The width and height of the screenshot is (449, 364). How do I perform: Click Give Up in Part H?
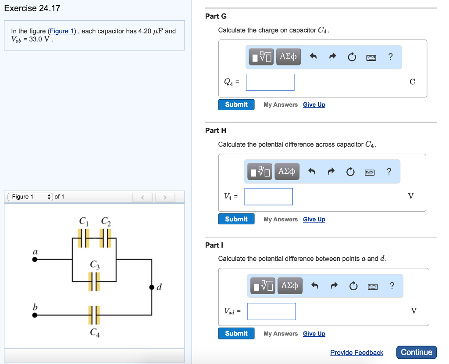[314, 219]
